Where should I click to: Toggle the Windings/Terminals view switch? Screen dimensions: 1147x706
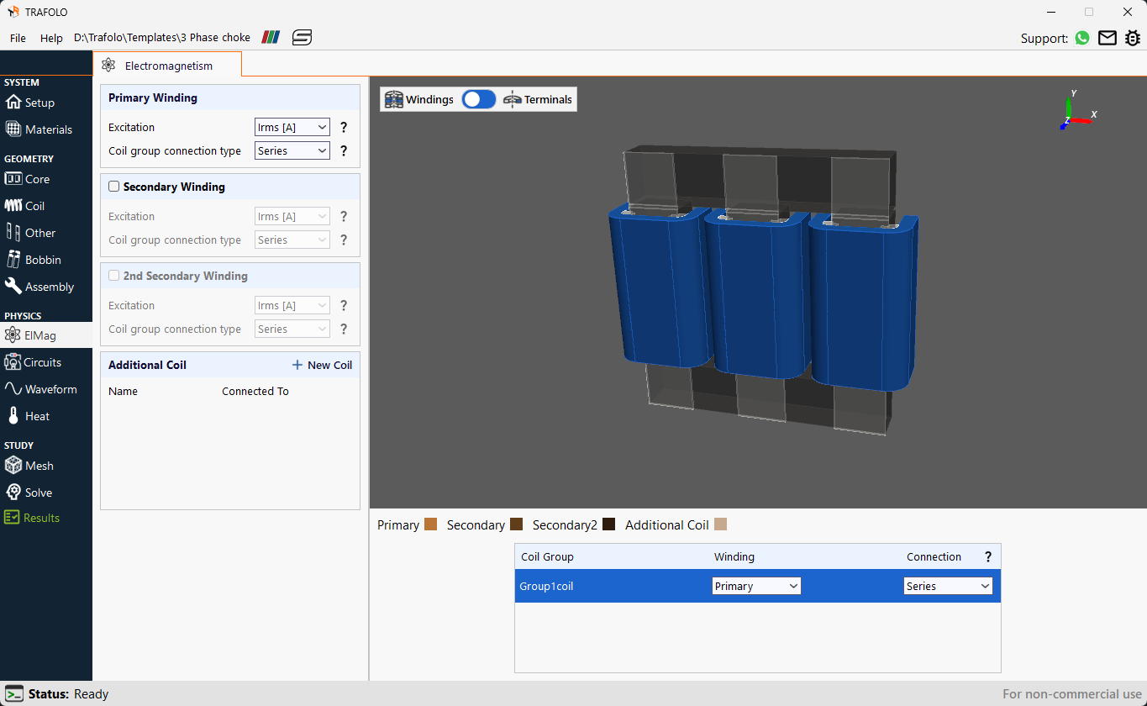click(x=479, y=99)
